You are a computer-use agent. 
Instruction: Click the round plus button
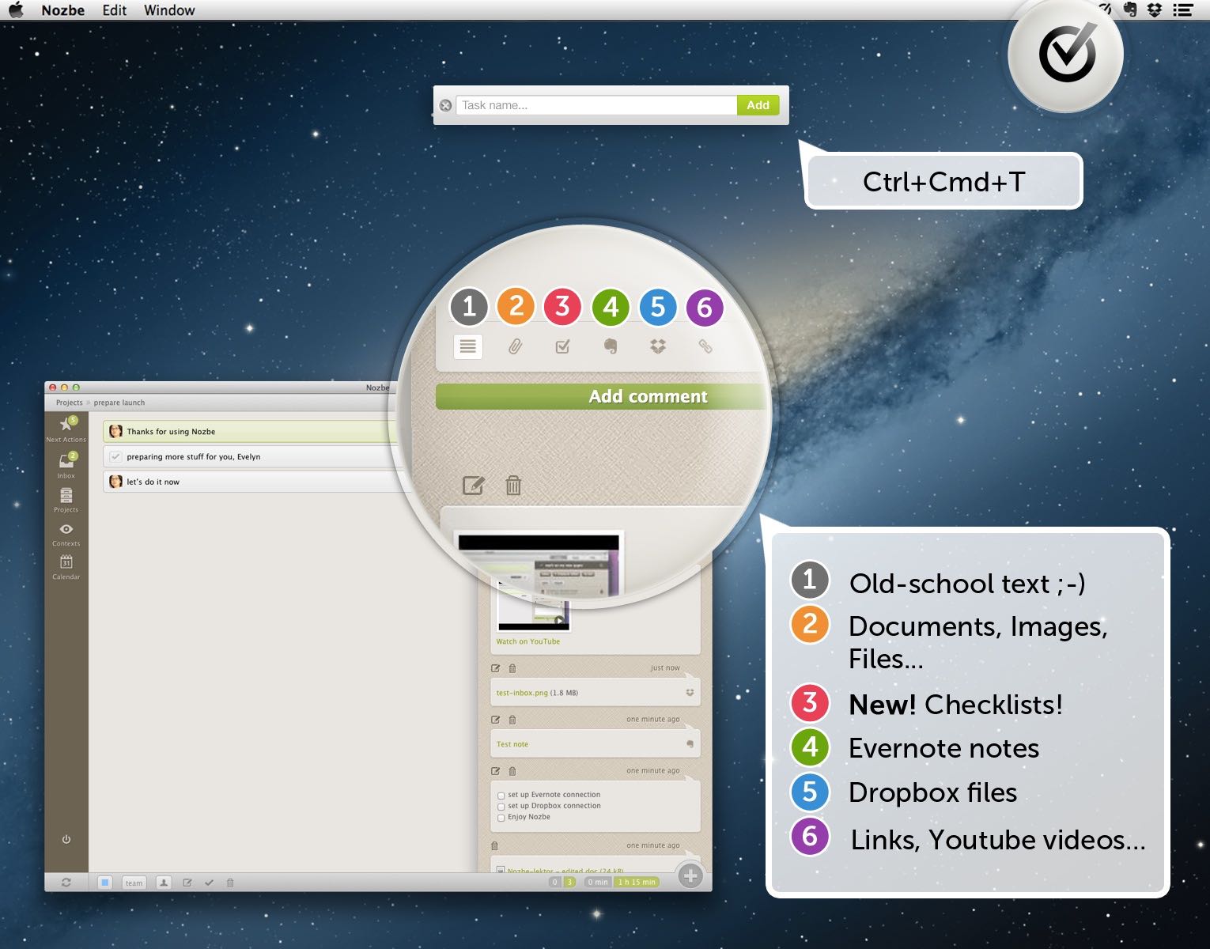click(x=690, y=875)
